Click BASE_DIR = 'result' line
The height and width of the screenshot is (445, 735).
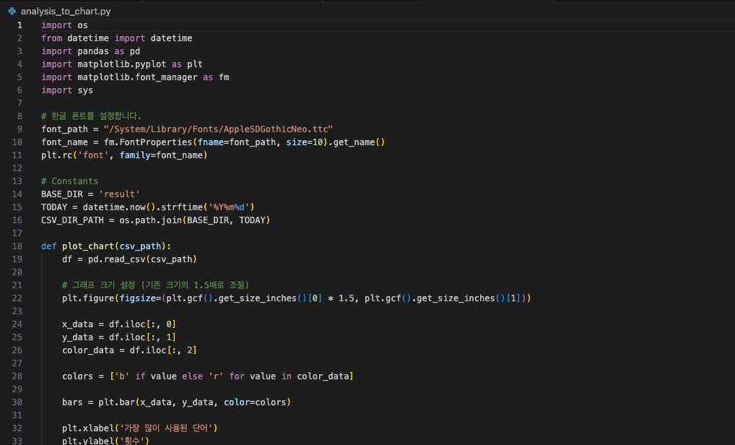(90, 194)
